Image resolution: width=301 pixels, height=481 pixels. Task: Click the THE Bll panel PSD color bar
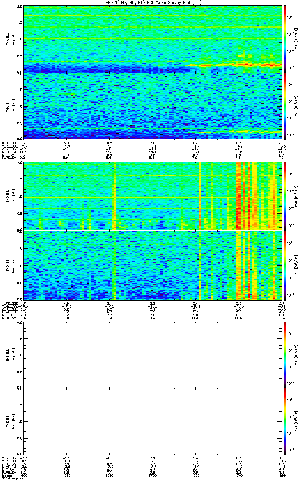click(x=285, y=421)
